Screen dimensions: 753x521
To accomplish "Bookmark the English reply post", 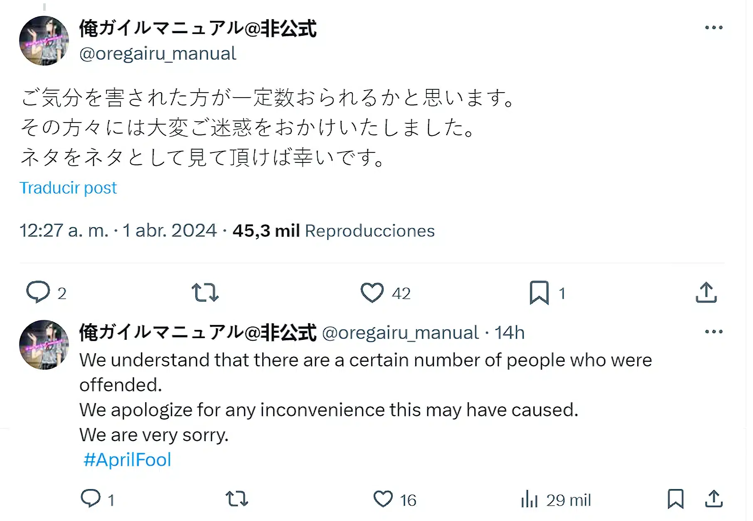I will pos(675,499).
